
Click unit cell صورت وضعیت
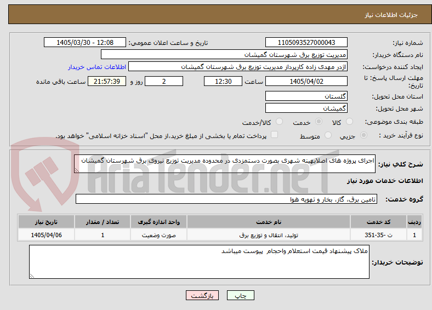tap(158, 235)
